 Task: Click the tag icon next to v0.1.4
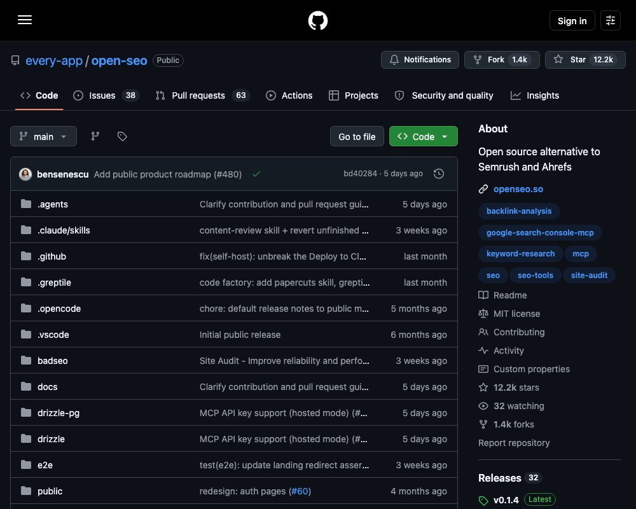point(483,501)
